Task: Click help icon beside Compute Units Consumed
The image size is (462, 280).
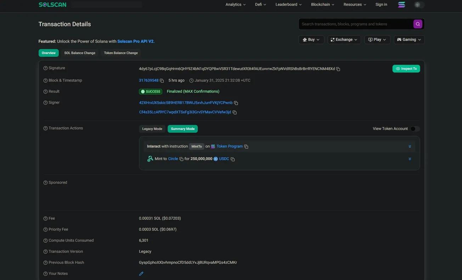Action: pos(45,241)
